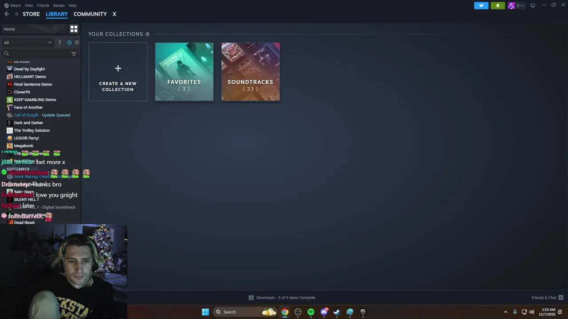
Task: Go forward with the right arrow
Action: 16,14
